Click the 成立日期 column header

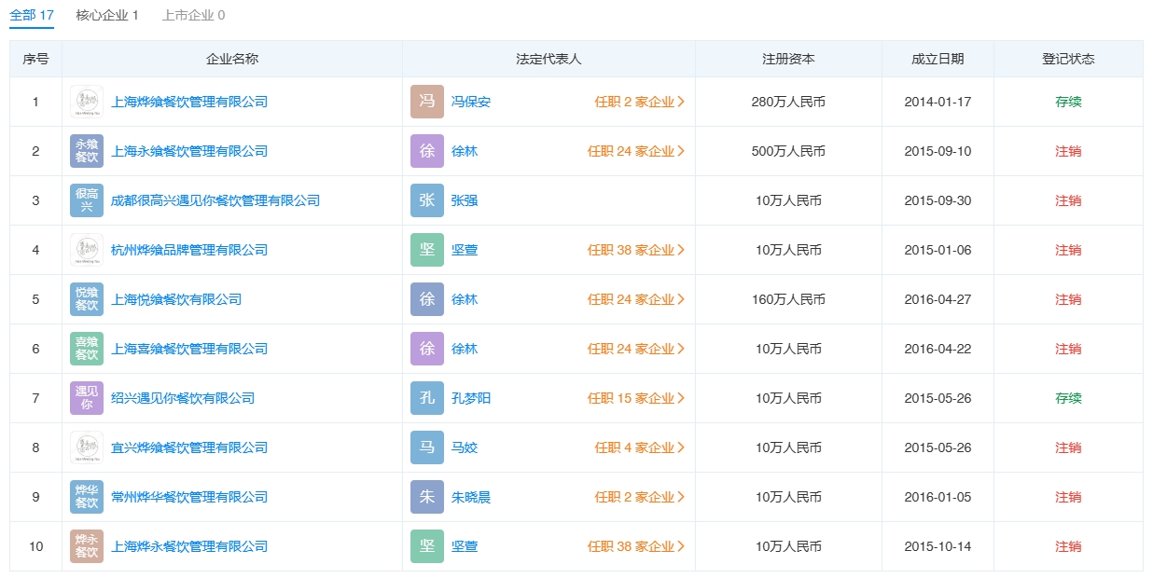(938, 59)
